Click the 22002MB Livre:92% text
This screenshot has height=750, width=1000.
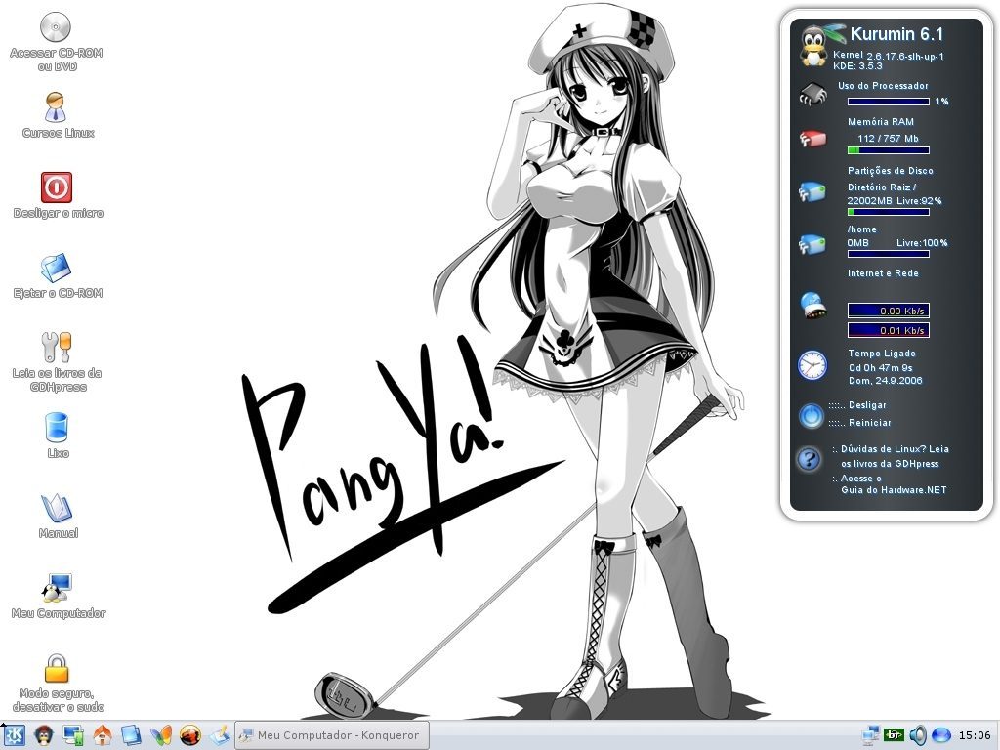click(895, 201)
